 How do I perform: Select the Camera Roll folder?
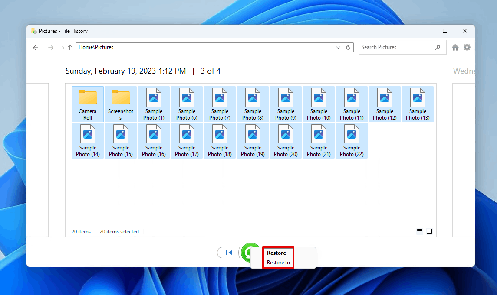point(88,104)
